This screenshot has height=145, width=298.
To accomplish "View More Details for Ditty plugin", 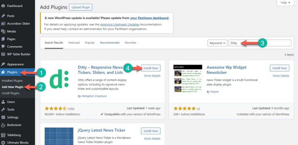I will [x=152, y=76].
